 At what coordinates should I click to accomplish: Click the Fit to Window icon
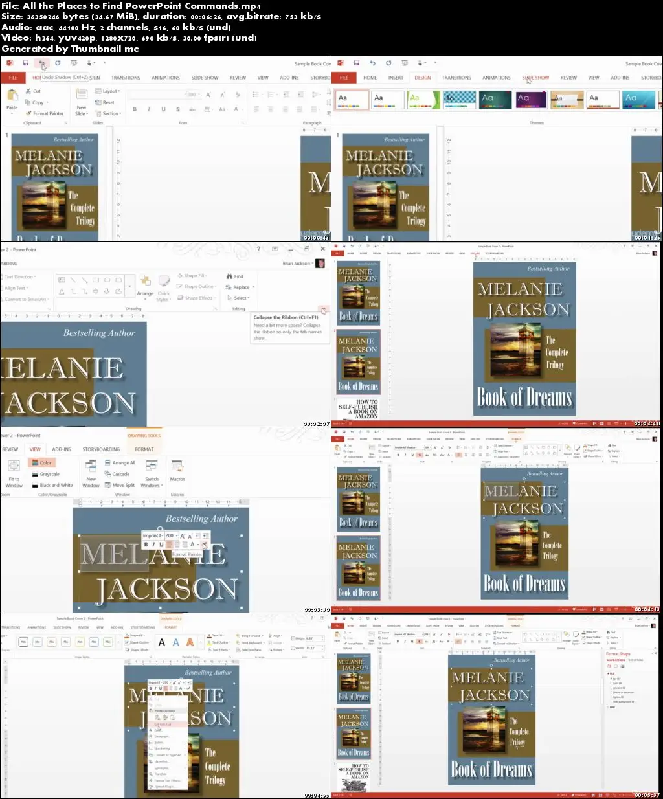14,471
